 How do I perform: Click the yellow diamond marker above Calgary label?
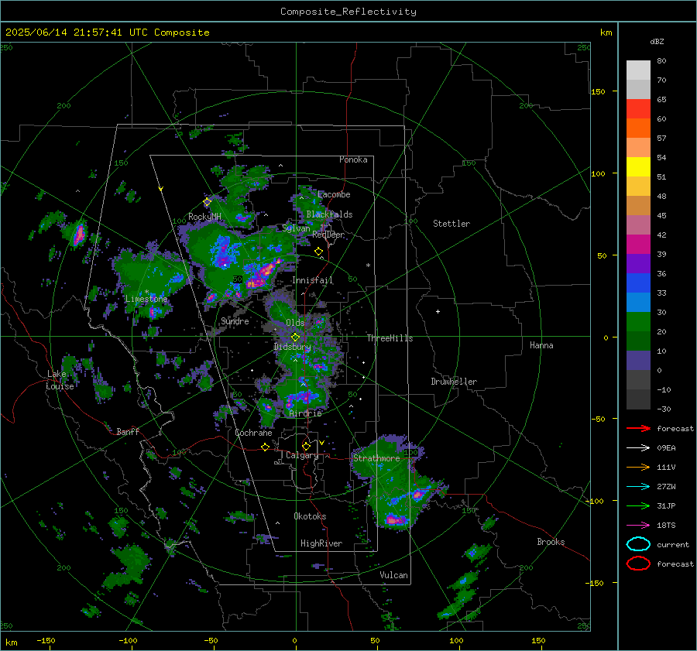click(306, 446)
